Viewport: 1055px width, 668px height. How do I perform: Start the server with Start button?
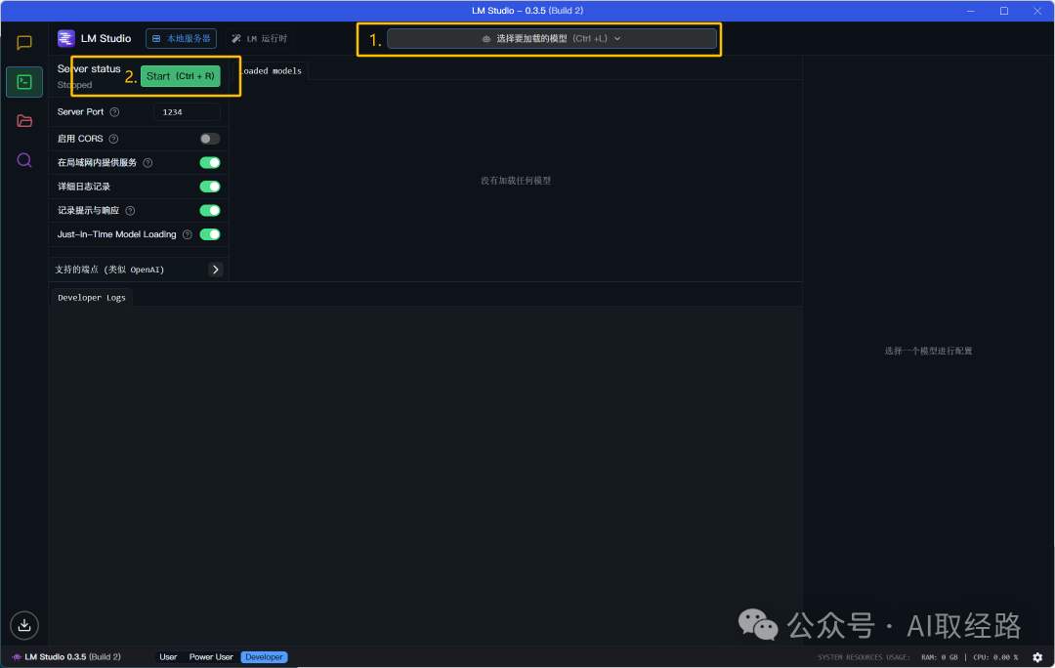click(x=181, y=76)
